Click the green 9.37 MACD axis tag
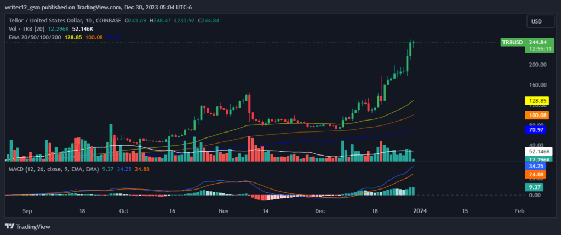This screenshot has width=561, height=235. tap(534, 187)
